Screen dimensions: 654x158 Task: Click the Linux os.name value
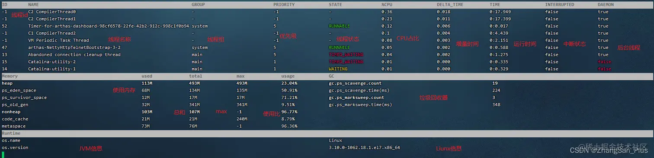(335, 140)
